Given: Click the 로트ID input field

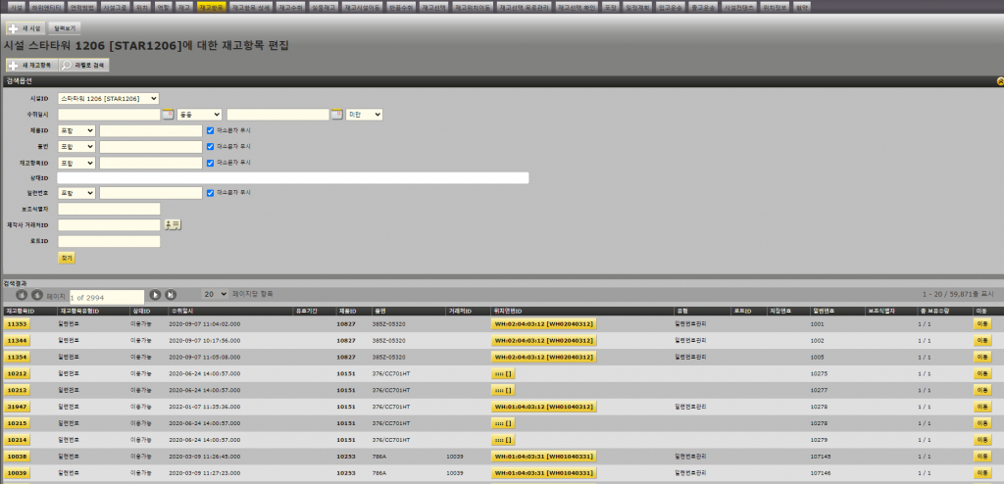Looking at the screenshot, I should coord(109,241).
